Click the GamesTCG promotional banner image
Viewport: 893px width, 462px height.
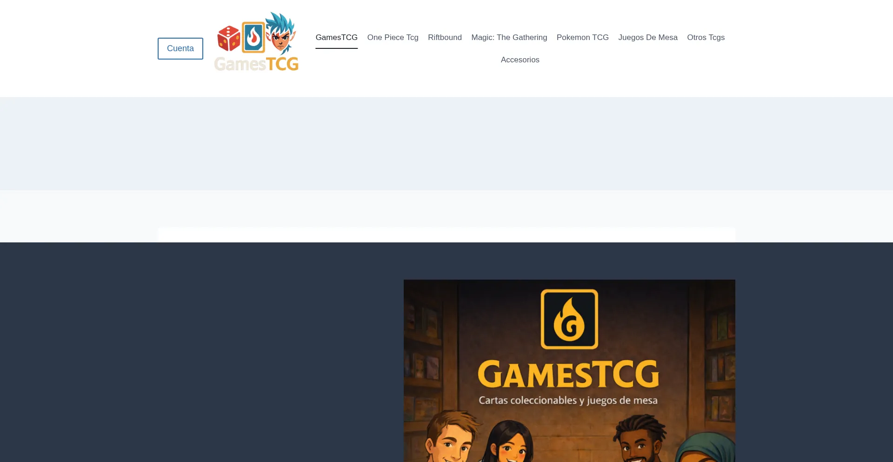coord(569,371)
